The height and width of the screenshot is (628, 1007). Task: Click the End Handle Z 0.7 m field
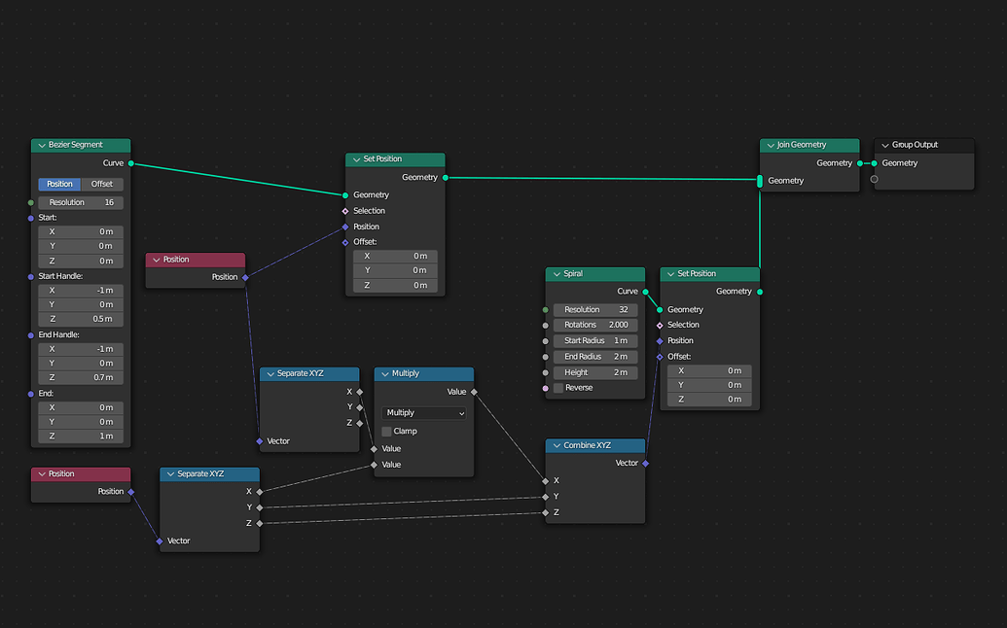81,377
